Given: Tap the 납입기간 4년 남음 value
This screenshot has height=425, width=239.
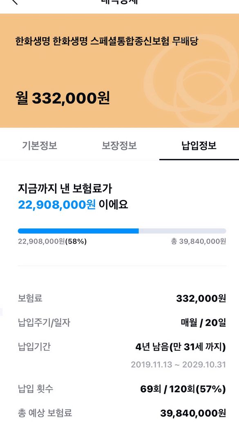Looking at the screenshot, I should point(181,347).
